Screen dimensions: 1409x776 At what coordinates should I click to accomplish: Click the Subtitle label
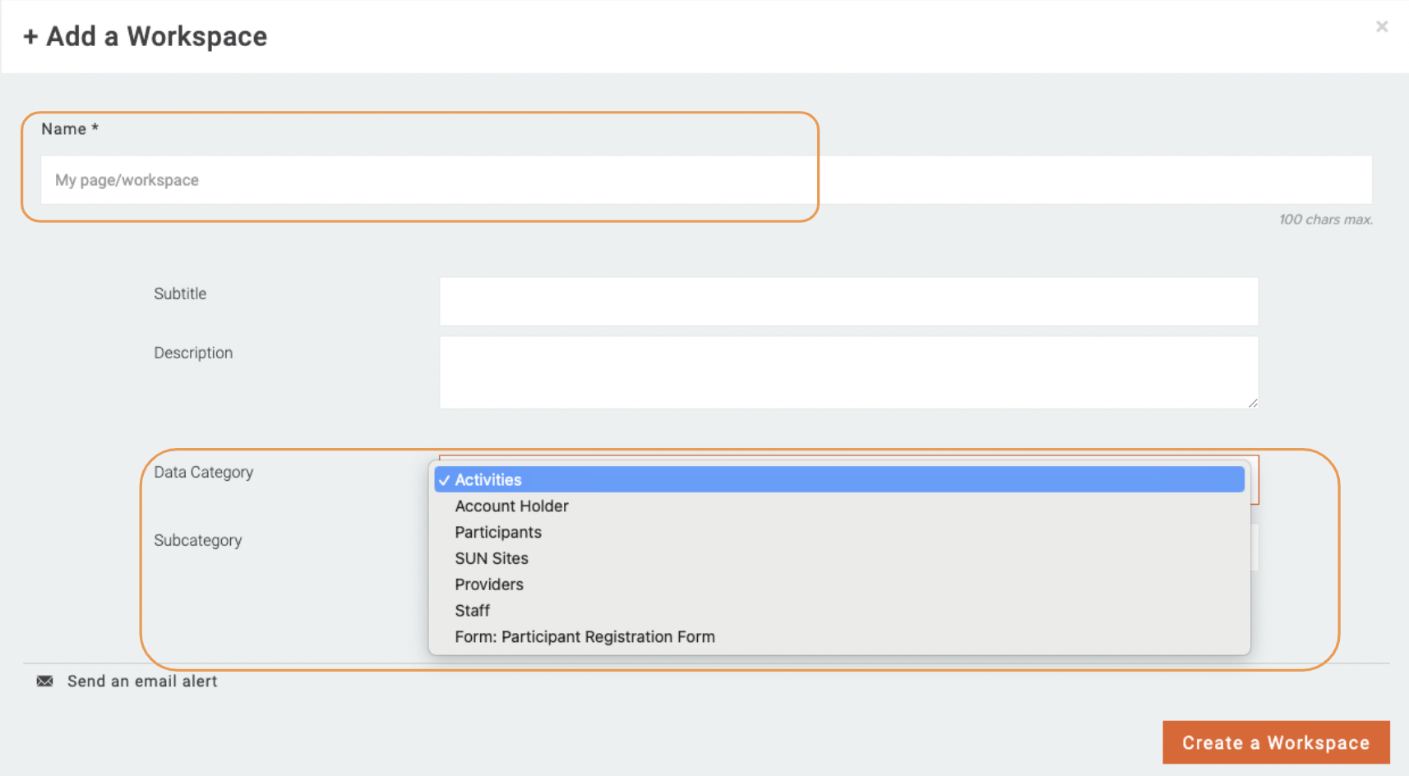point(180,293)
